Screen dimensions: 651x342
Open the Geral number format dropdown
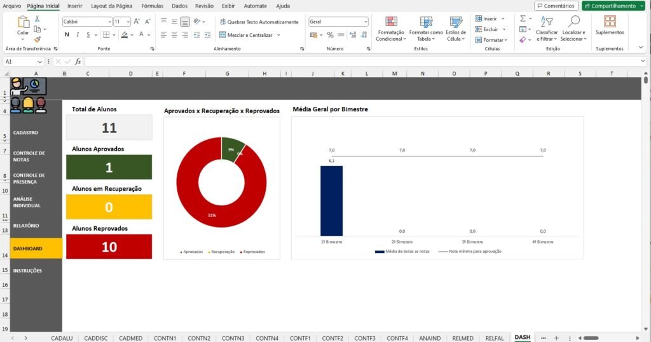click(x=366, y=22)
